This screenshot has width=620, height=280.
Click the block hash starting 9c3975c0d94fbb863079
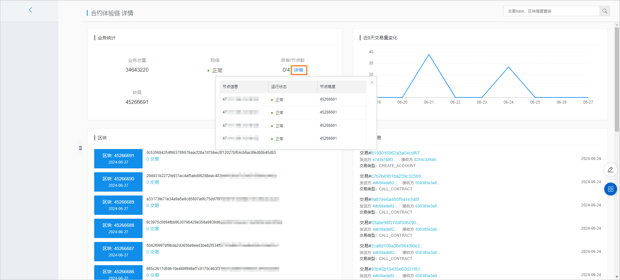(214, 222)
